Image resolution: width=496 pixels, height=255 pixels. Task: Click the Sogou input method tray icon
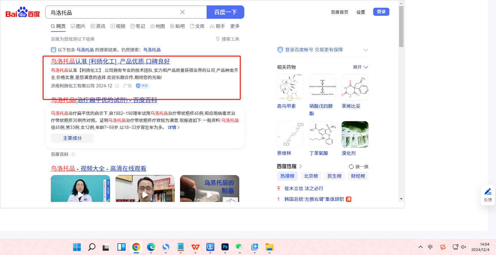[x=443, y=247]
